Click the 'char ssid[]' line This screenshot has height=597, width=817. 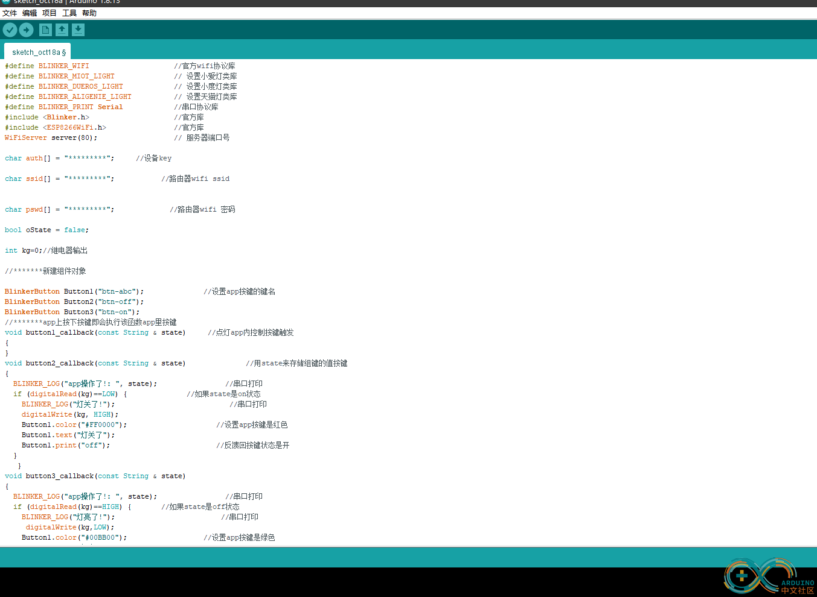pos(60,179)
